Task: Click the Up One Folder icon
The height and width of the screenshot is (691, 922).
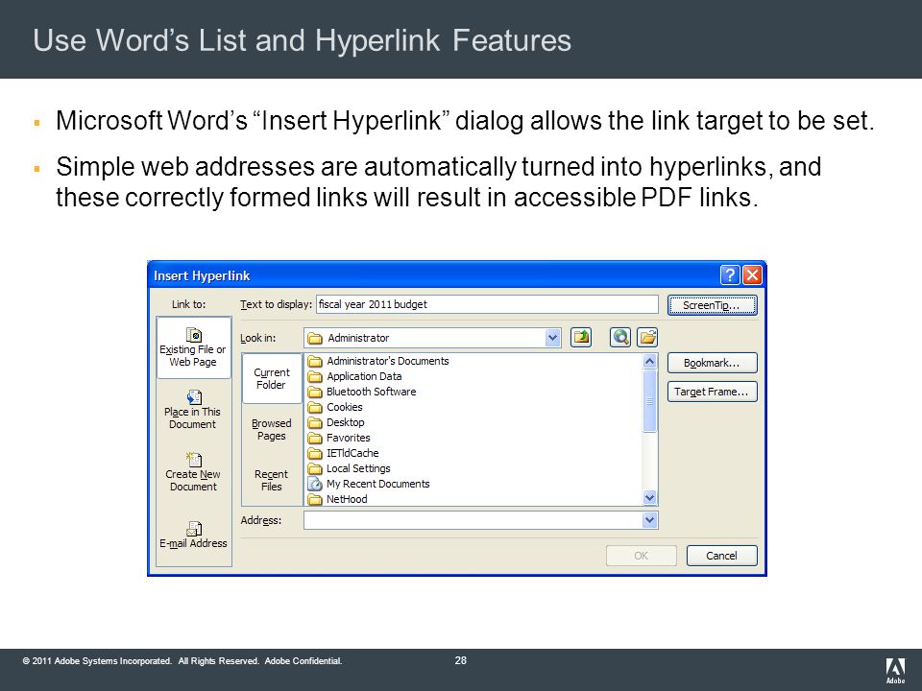Action: click(x=581, y=338)
